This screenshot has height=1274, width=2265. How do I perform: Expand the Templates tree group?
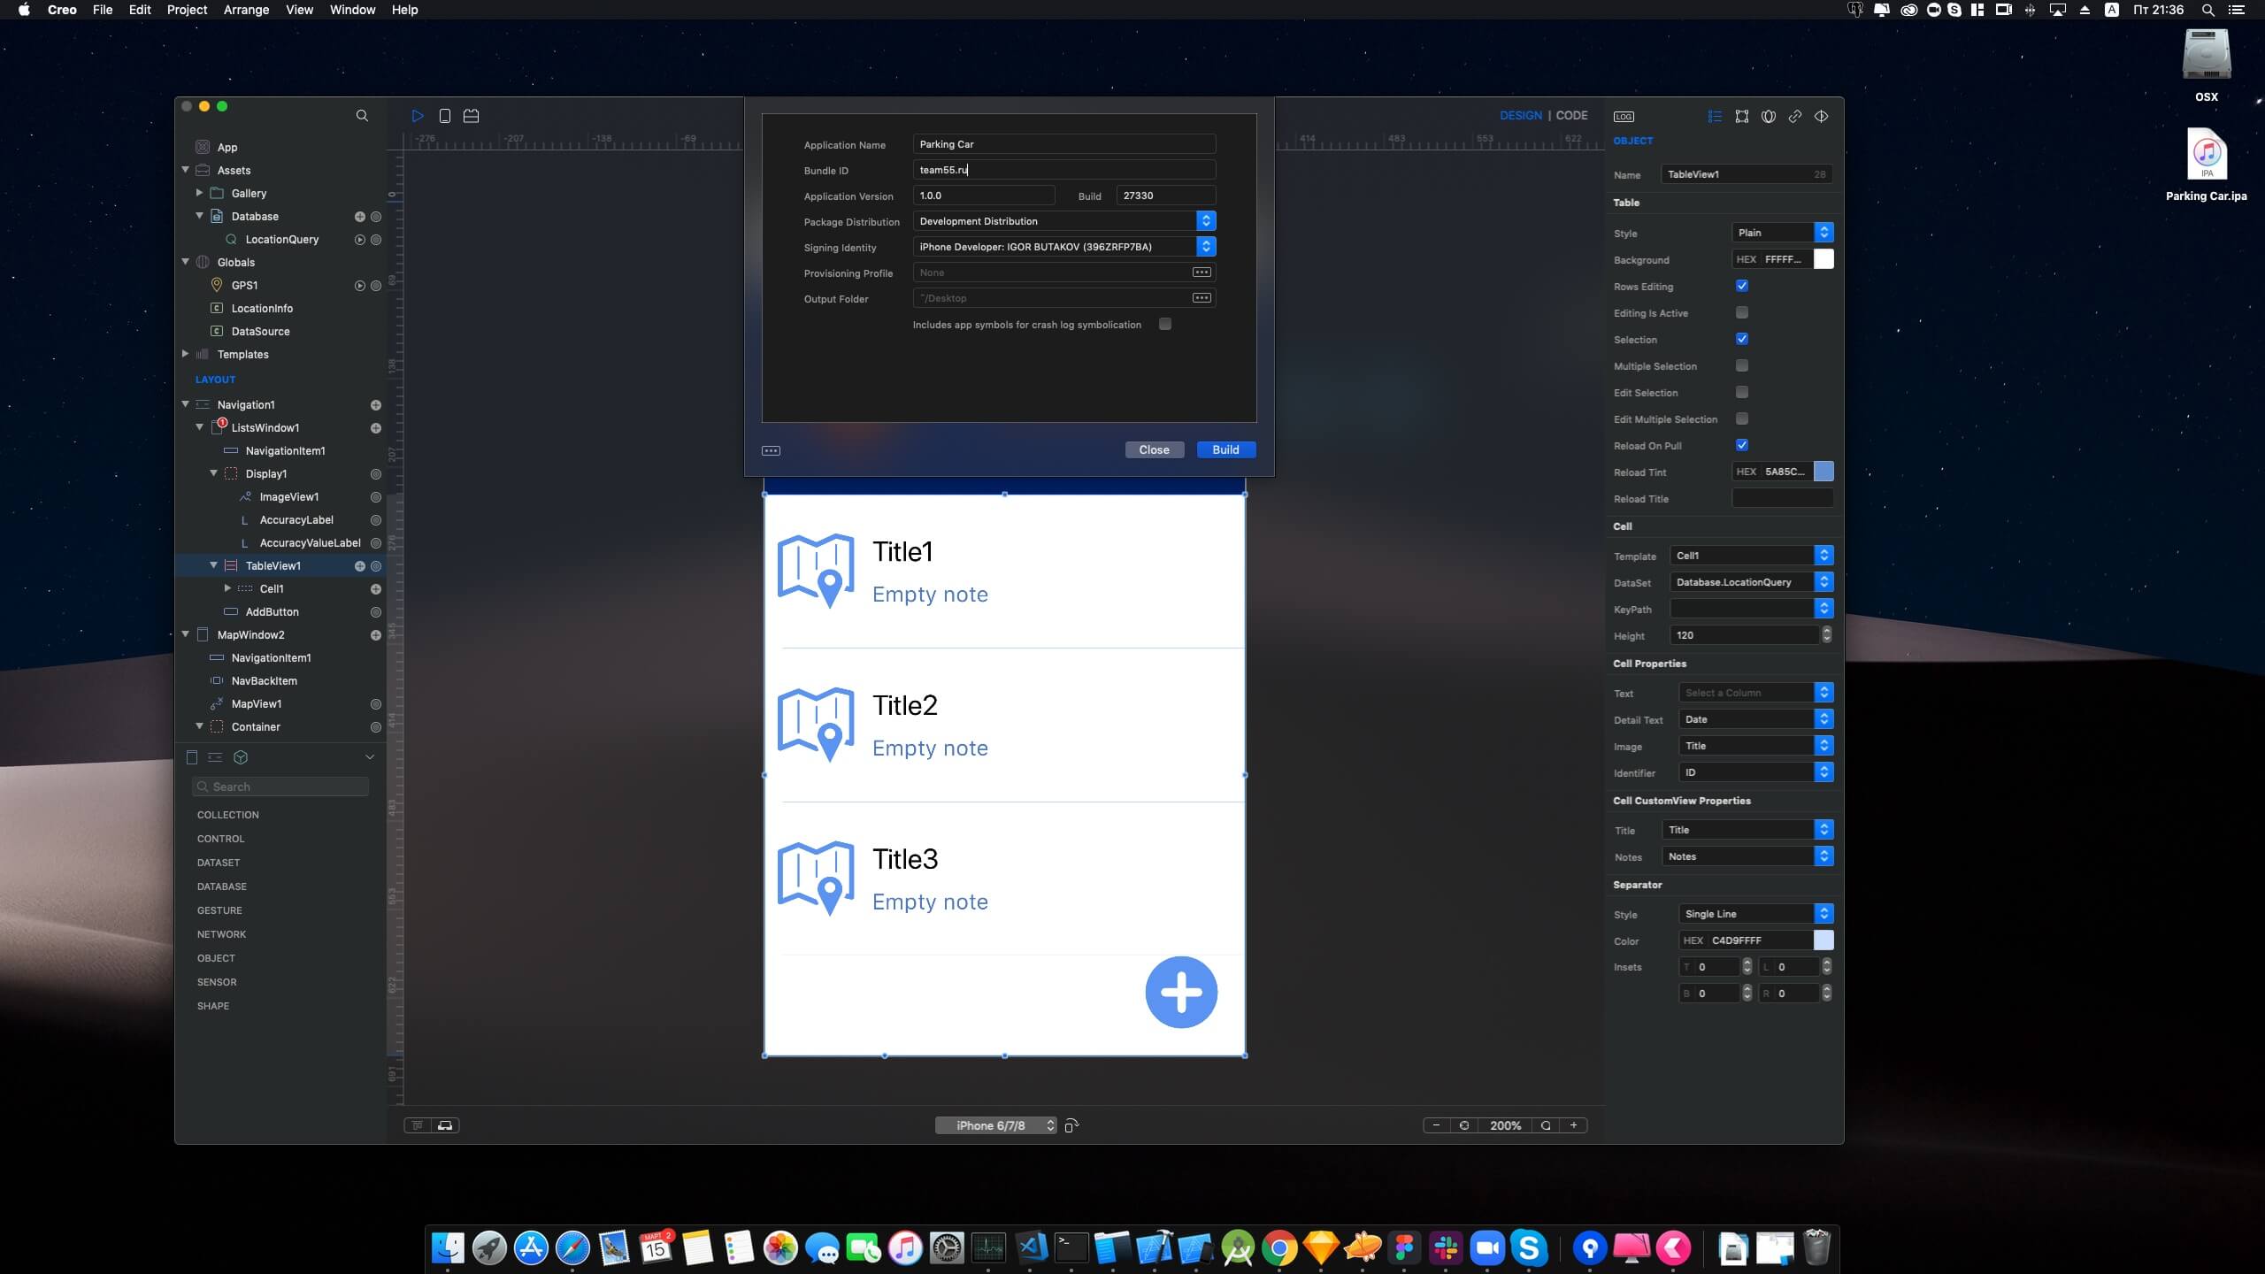[186, 354]
